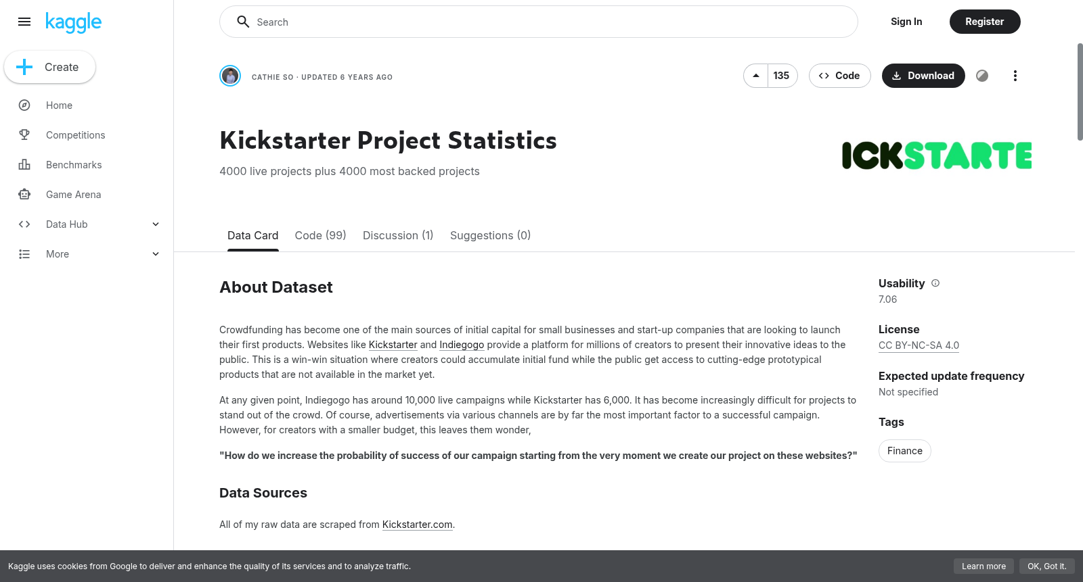Dismiss cookies with OK, Got it

[1047, 566]
